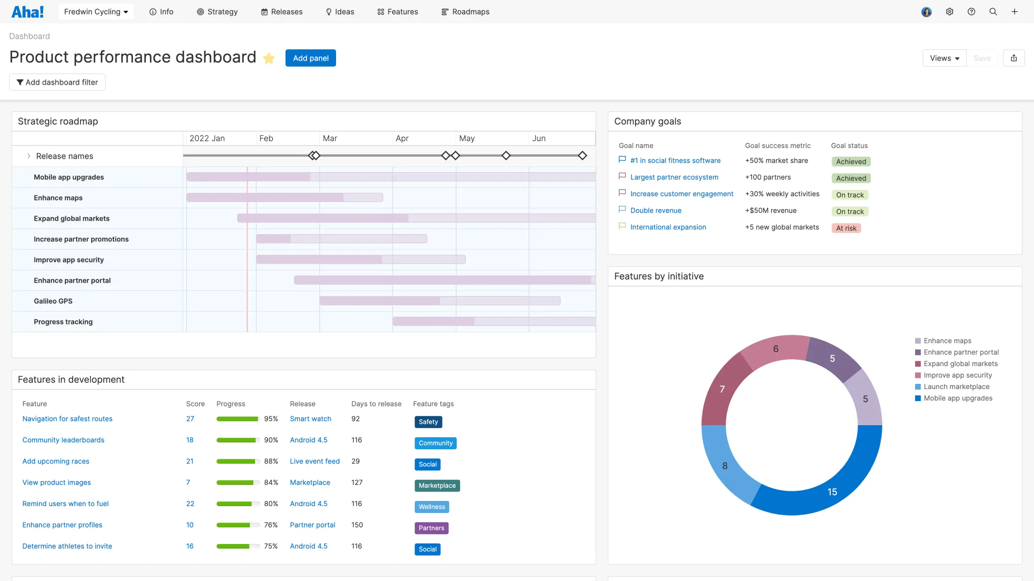
Task: Open the settings gear icon
Action: [950, 12]
